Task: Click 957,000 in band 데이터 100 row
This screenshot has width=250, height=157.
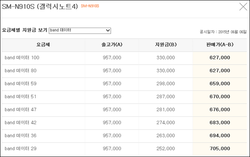Action: click(112, 58)
